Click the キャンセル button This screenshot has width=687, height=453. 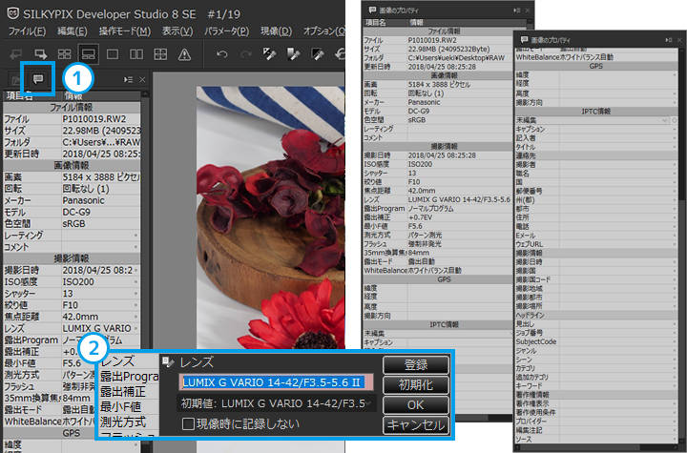[416, 425]
